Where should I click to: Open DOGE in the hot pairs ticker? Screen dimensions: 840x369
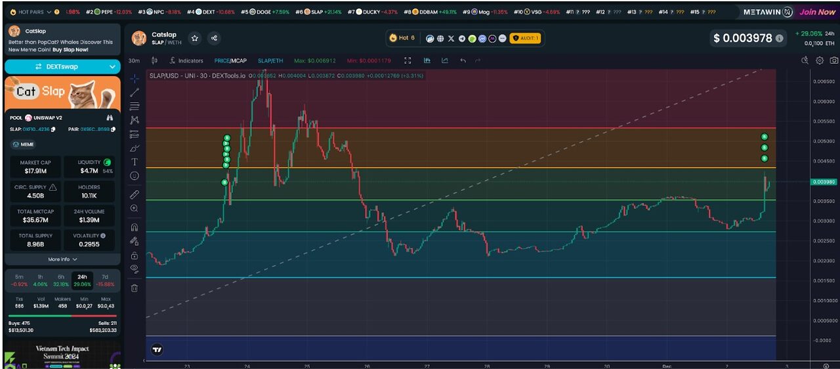[x=265, y=12]
